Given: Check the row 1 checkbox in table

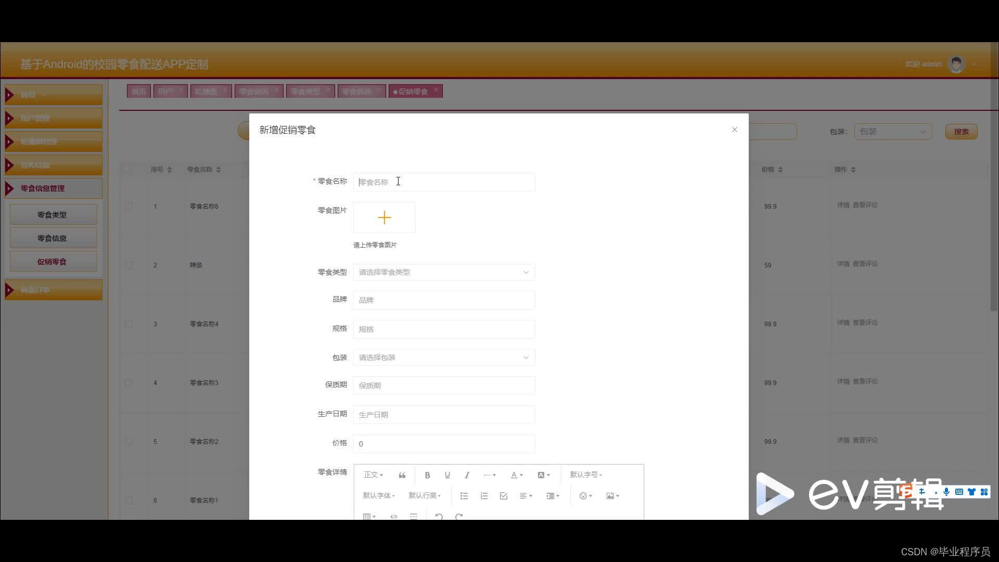Looking at the screenshot, I should pyautogui.click(x=129, y=207).
